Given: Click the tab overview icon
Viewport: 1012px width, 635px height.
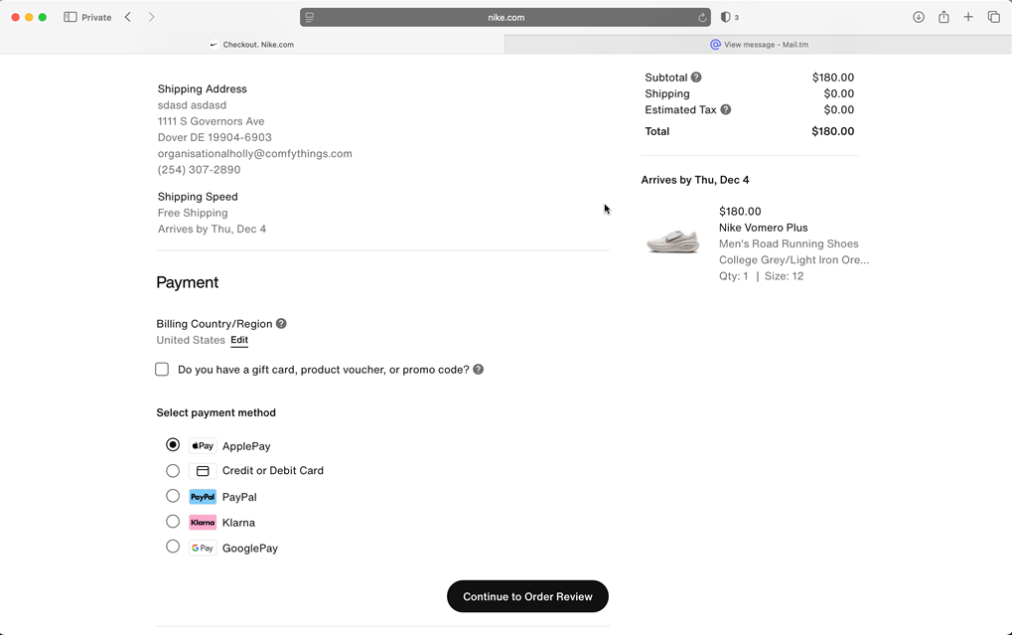Looking at the screenshot, I should (x=993, y=17).
